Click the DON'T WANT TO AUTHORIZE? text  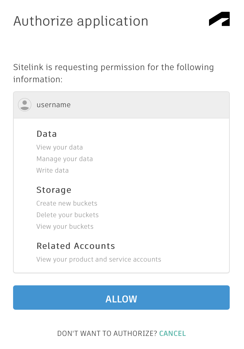(107, 333)
